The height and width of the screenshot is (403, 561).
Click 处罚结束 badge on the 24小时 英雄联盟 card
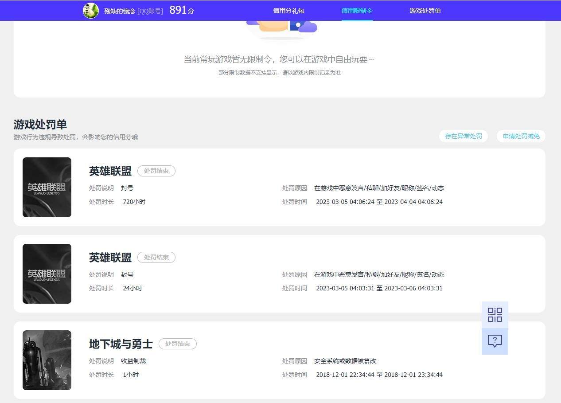coord(156,257)
